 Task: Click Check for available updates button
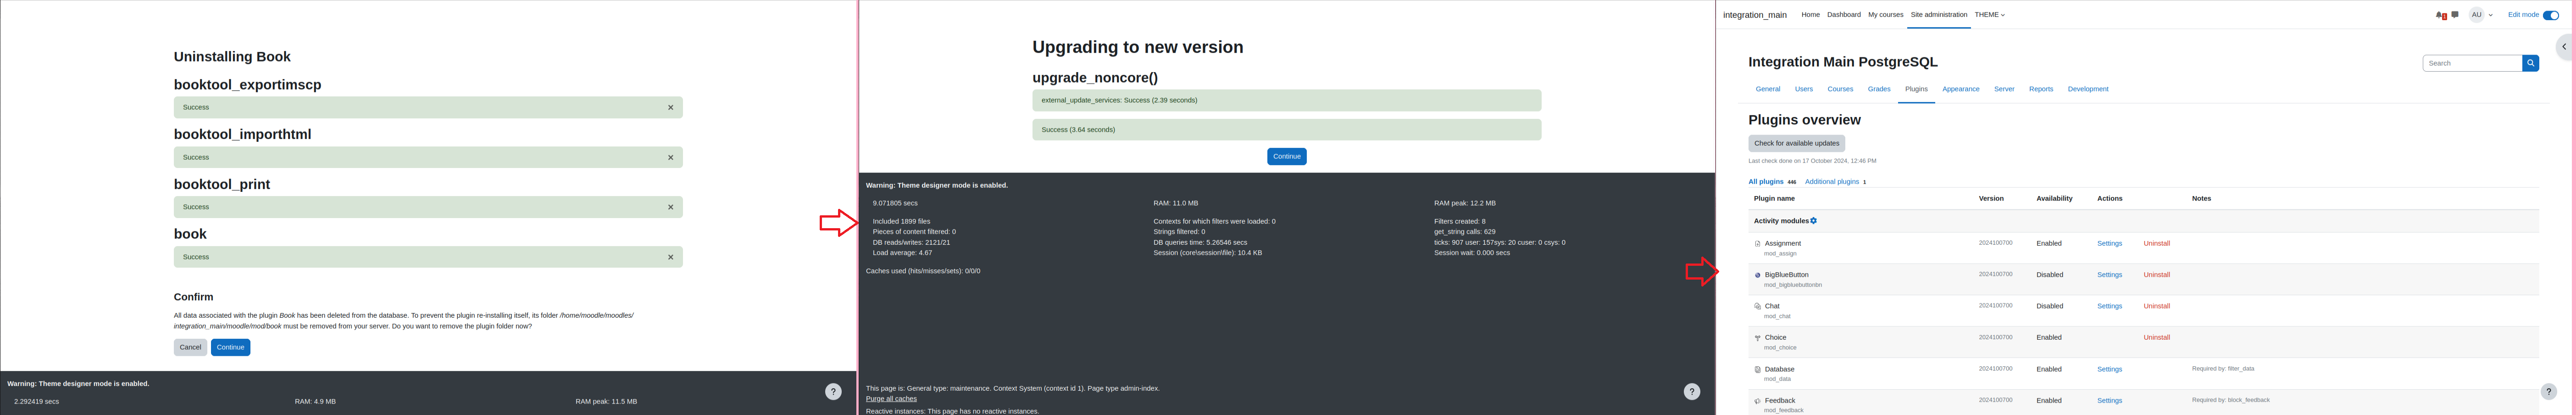(x=1796, y=143)
